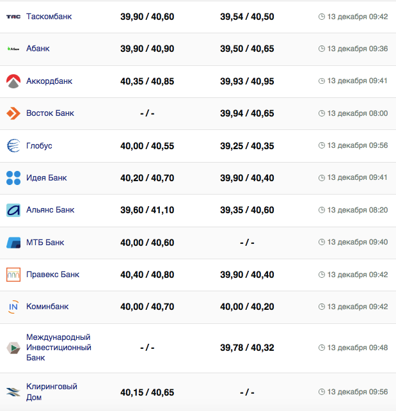Click the Таскомбанк logo icon
The height and width of the screenshot is (411, 396).
pyautogui.click(x=13, y=17)
